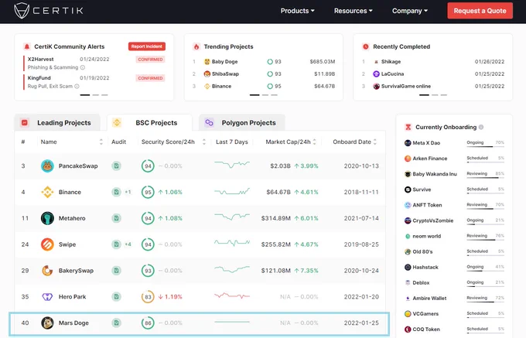The image size is (526, 338).
Task: Click the Trending Projects flame icon
Action: (196, 46)
